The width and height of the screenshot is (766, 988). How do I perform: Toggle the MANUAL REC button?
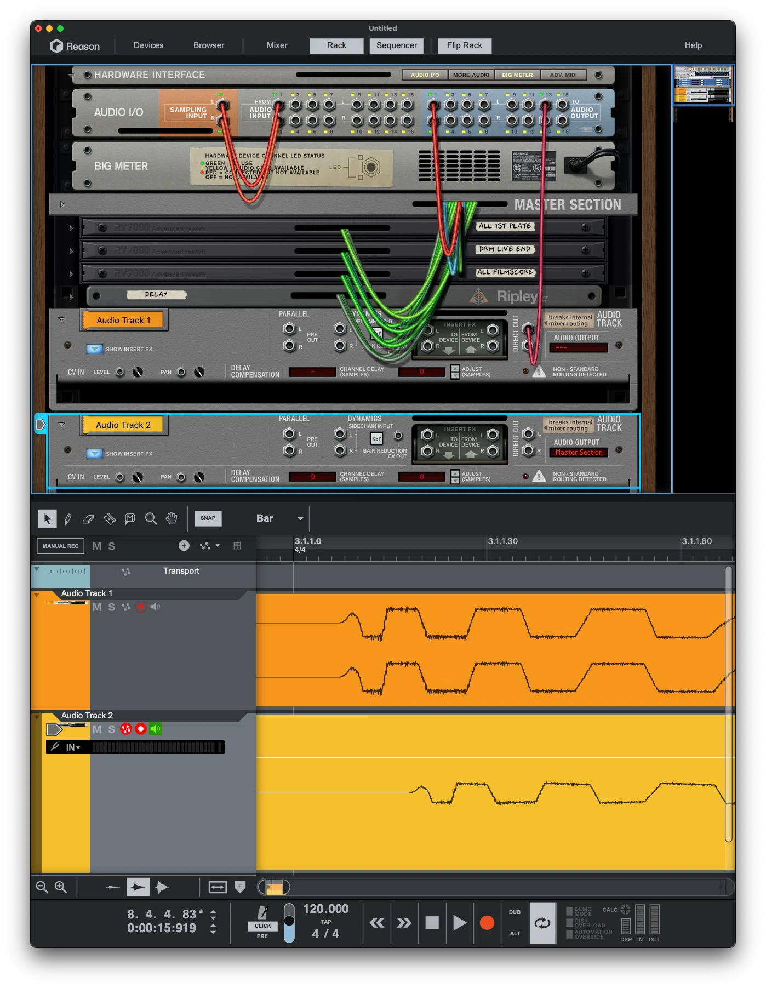tap(61, 546)
